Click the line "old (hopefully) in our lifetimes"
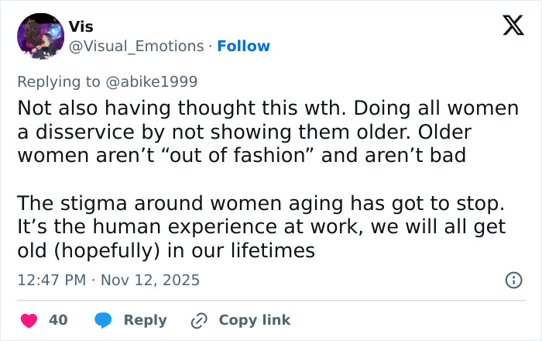The width and height of the screenshot is (542, 341). 166,251
